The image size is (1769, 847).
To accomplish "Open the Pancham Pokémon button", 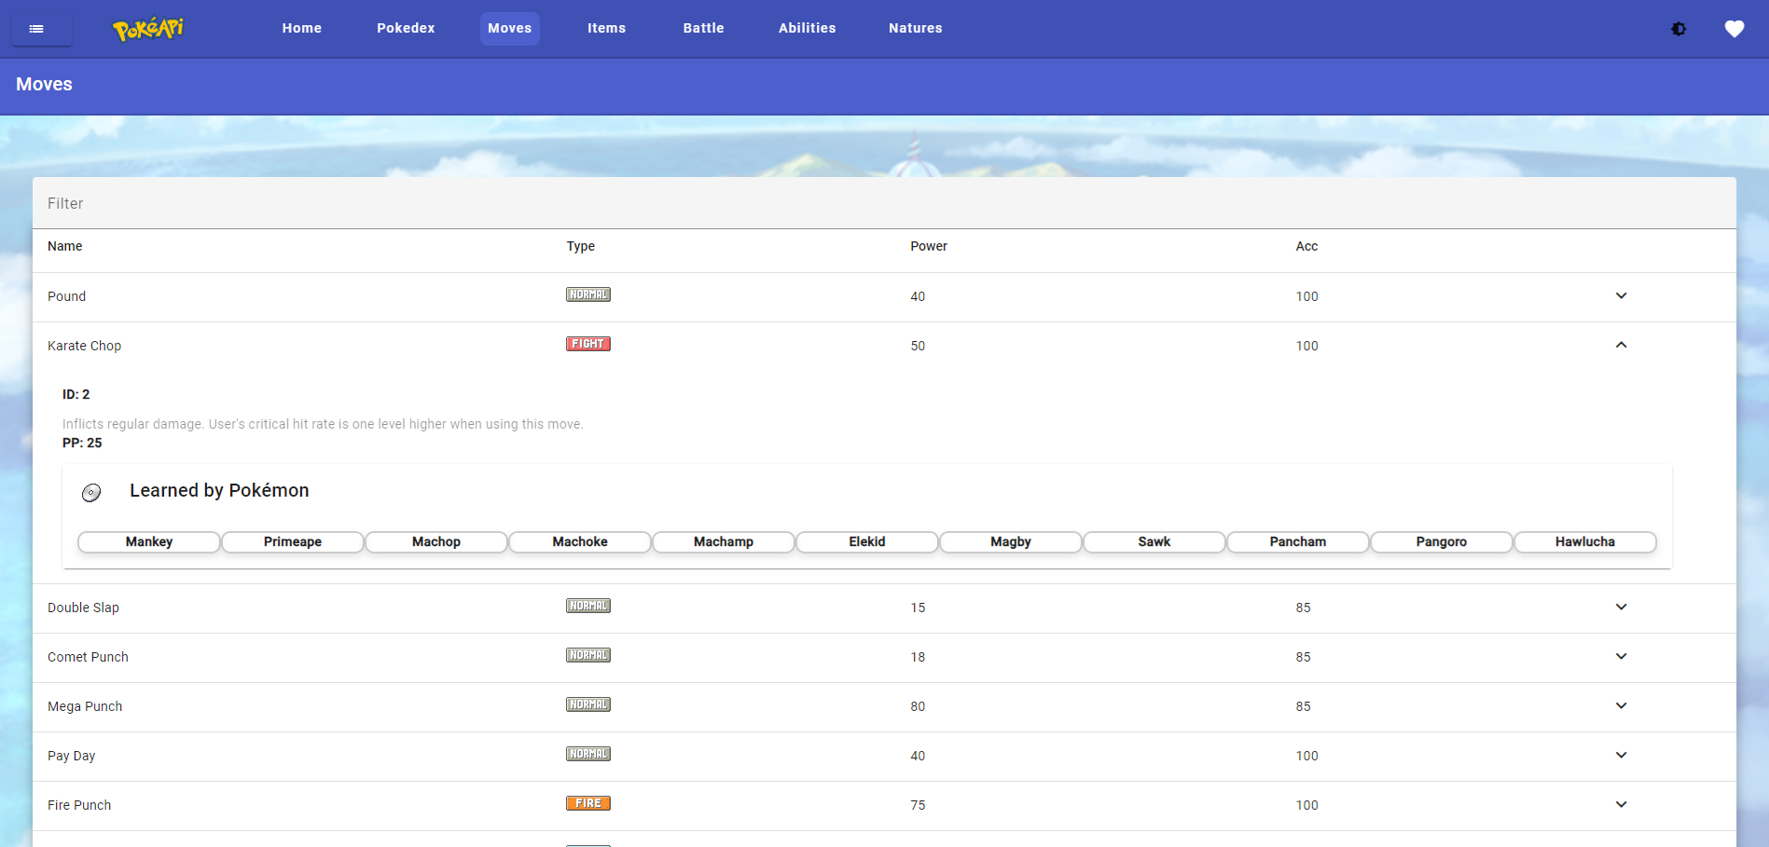I will [1298, 542].
